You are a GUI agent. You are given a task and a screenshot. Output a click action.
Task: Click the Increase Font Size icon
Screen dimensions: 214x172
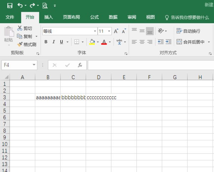pyautogui.click(x=116, y=31)
